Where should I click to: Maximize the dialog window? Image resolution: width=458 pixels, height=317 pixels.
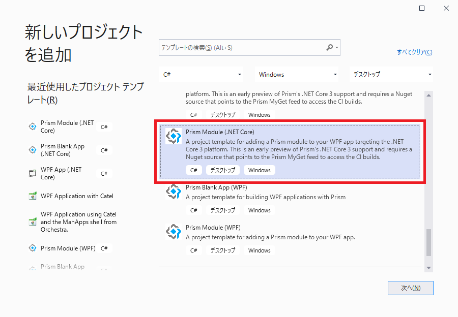pos(422,8)
